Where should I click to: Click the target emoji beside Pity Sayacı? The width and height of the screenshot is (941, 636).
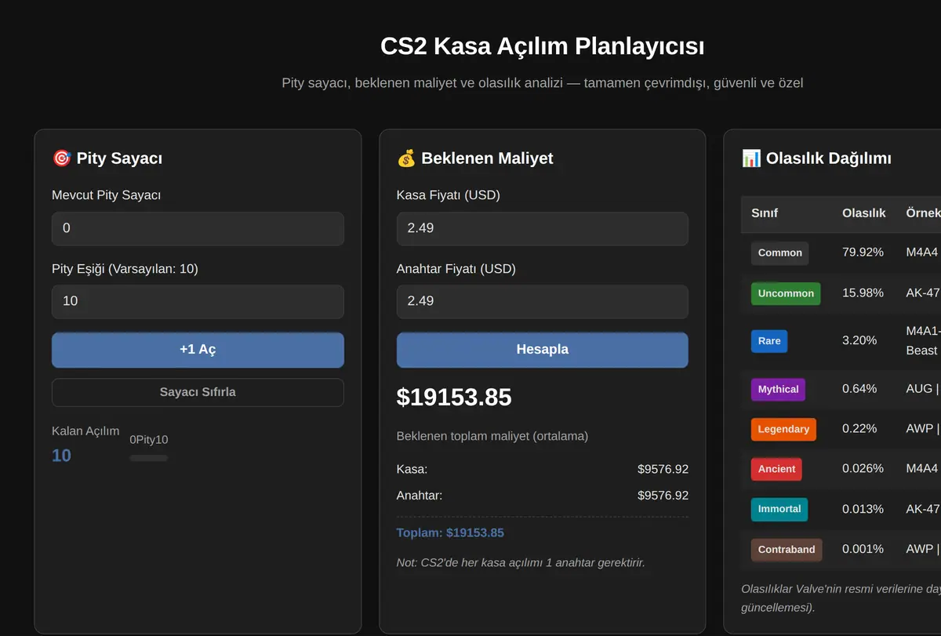click(x=61, y=158)
